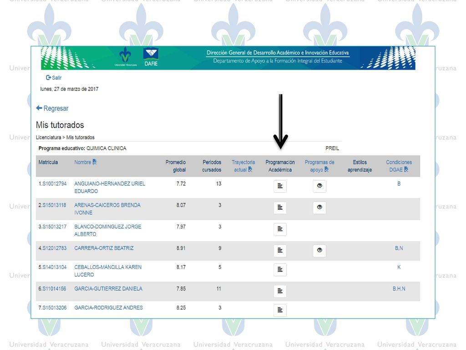Open academic programming for Garcia-Gutierrez Daniela
466x350 pixels.
point(280,291)
